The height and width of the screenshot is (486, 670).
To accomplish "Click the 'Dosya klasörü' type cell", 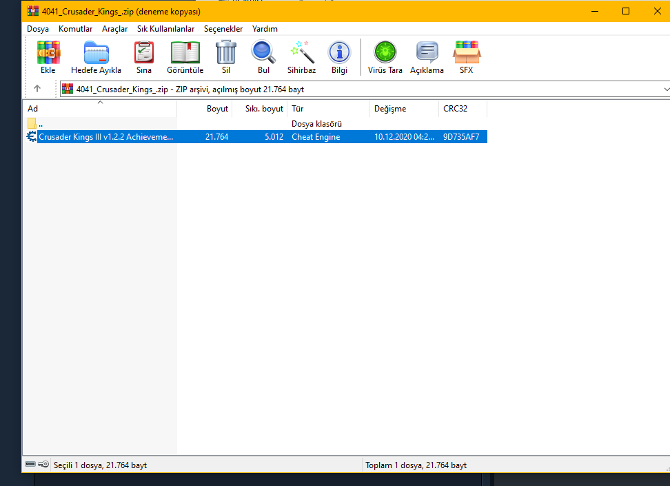I will pos(316,124).
